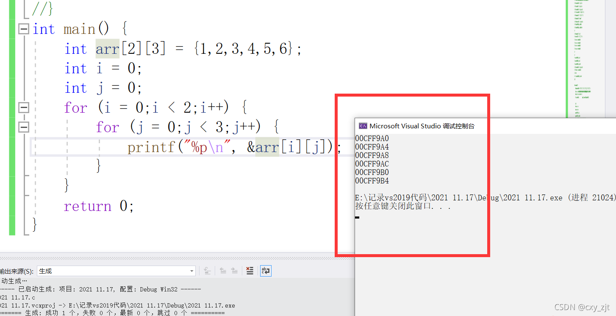Click the debug console window icon
This screenshot has height=316, width=616.
(x=363, y=126)
